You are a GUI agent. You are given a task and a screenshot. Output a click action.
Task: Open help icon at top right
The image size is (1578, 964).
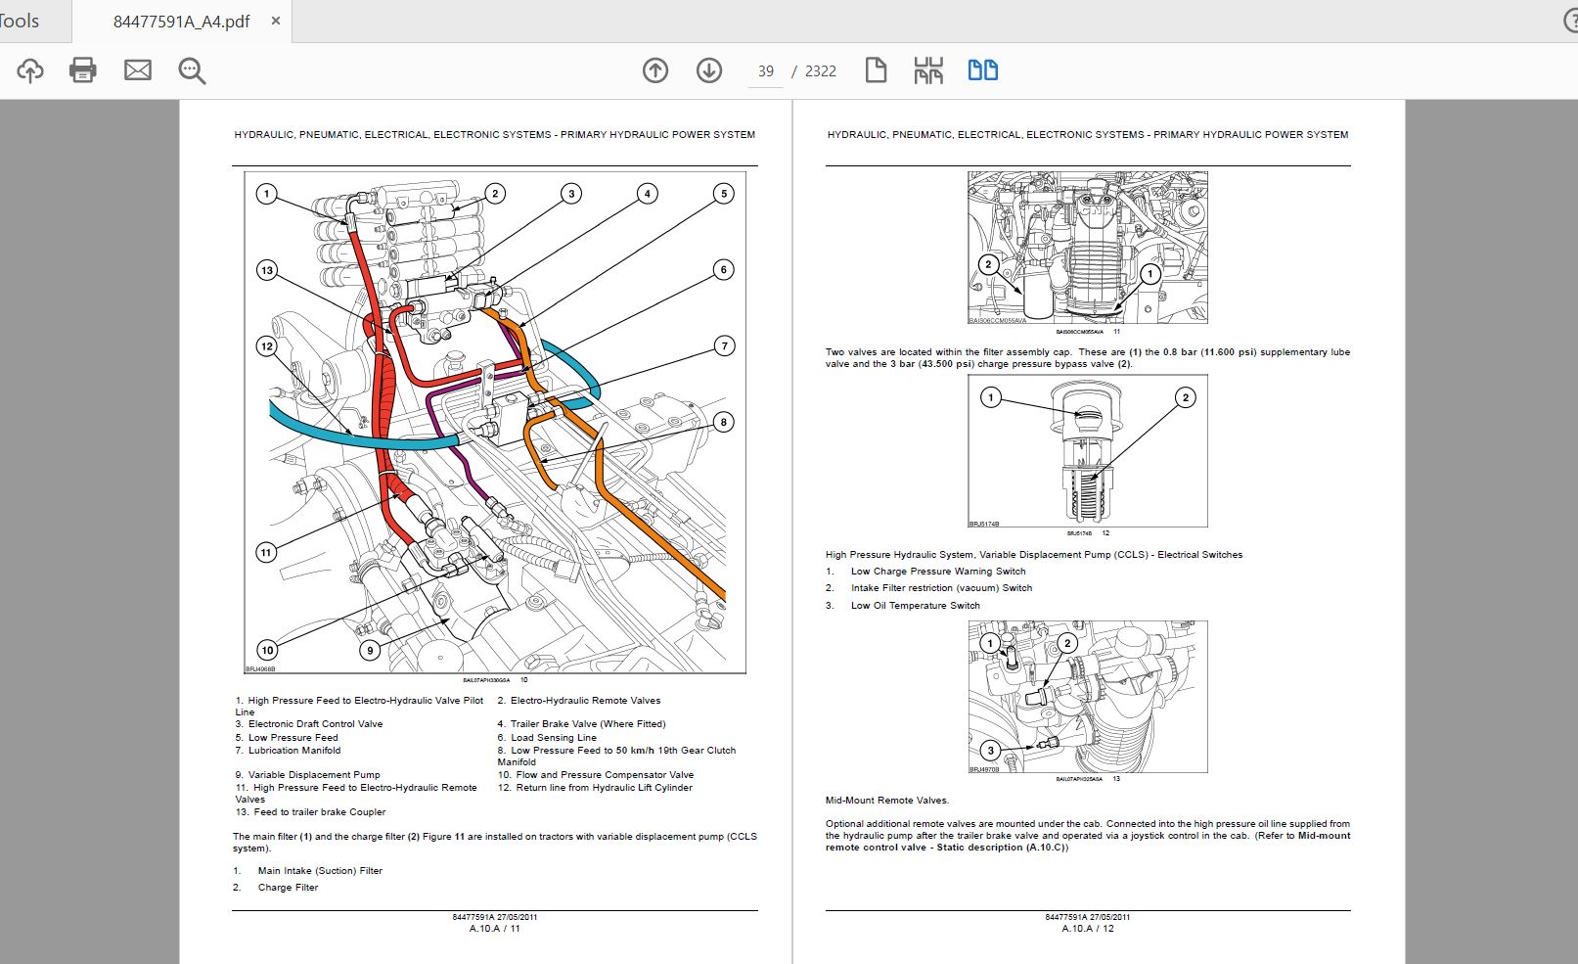point(1570,22)
